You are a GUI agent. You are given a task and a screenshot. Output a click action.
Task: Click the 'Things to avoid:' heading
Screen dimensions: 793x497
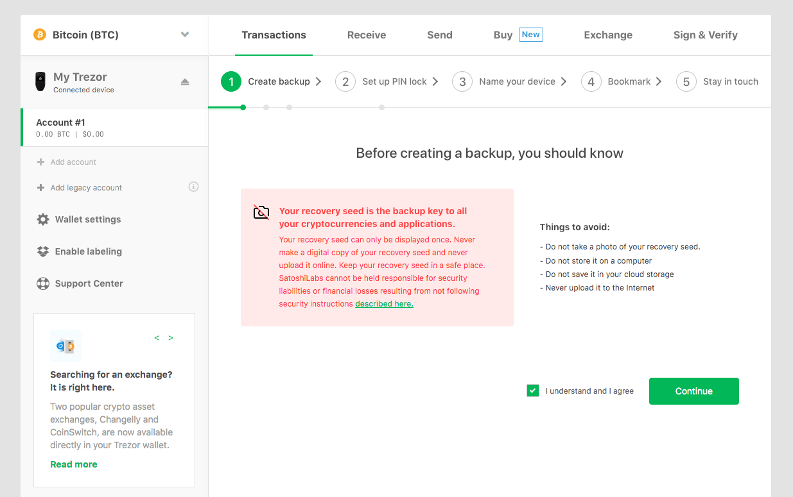pos(575,227)
